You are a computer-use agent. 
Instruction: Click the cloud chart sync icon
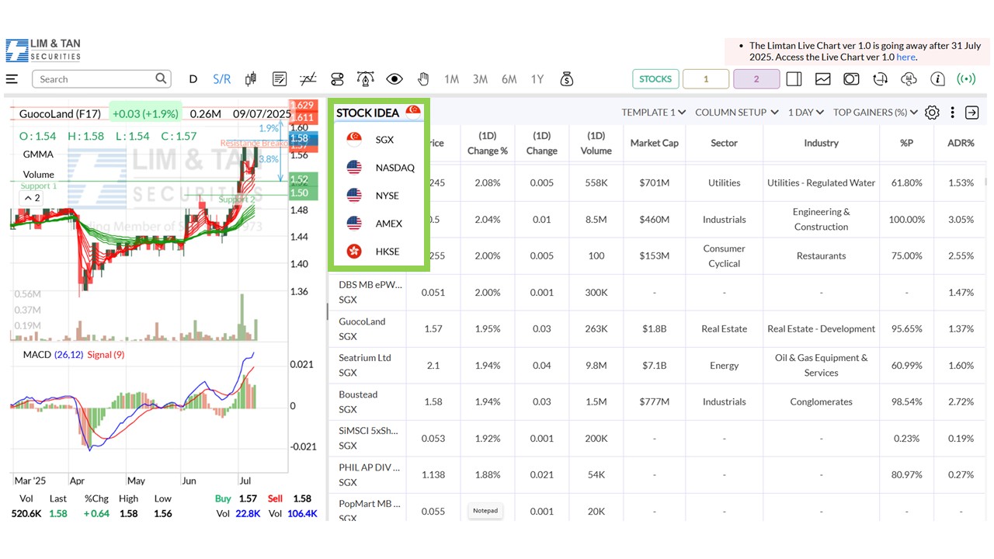point(909,79)
